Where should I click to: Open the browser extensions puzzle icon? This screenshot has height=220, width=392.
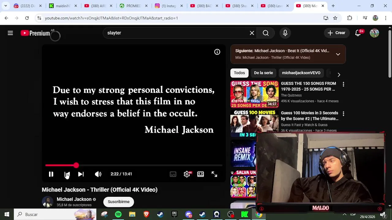click(x=350, y=18)
